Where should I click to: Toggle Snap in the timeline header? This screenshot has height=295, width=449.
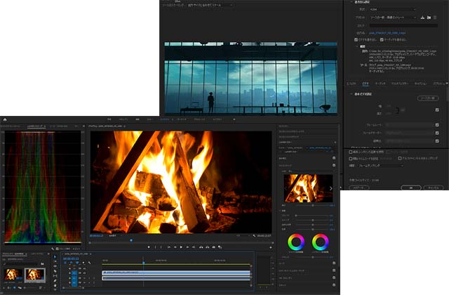coord(71,262)
